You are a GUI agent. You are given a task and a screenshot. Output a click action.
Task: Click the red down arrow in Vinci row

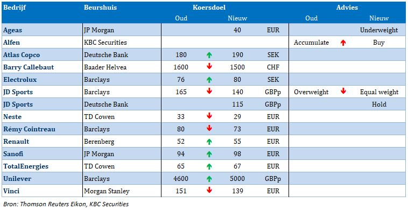point(209,191)
